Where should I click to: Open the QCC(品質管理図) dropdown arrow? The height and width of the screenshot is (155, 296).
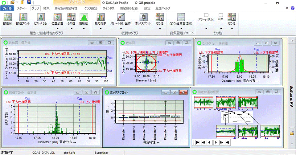[x=181, y=28]
